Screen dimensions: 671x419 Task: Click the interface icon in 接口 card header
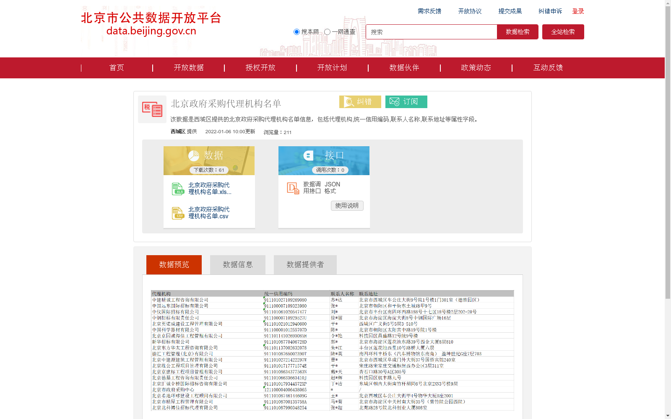tap(308, 155)
